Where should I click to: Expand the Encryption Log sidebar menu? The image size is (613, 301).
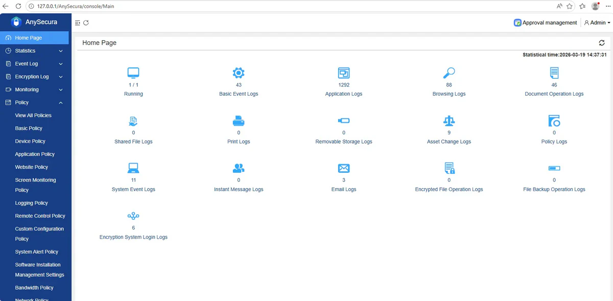[34, 77]
